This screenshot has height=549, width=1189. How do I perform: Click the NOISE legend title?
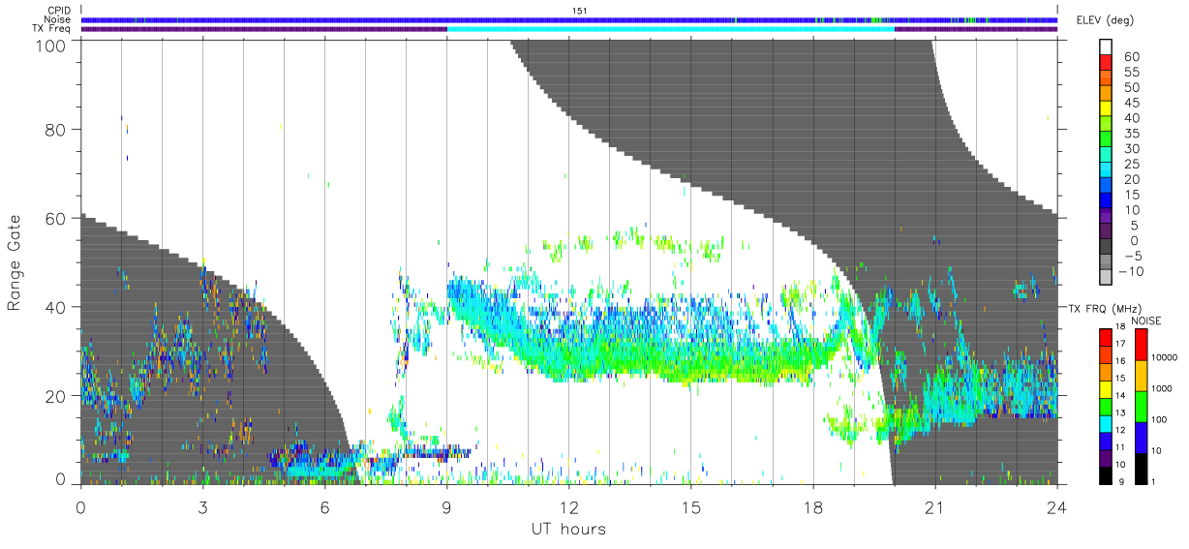(x=1145, y=320)
